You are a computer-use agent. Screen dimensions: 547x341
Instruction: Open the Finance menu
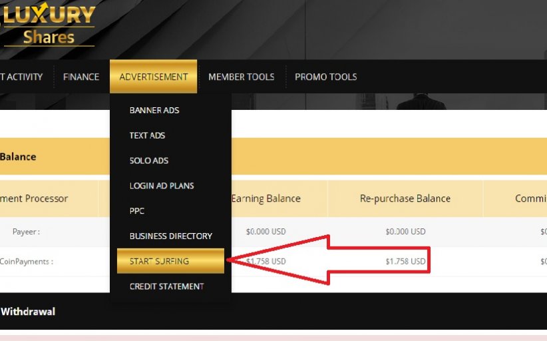pyautogui.click(x=81, y=77)
